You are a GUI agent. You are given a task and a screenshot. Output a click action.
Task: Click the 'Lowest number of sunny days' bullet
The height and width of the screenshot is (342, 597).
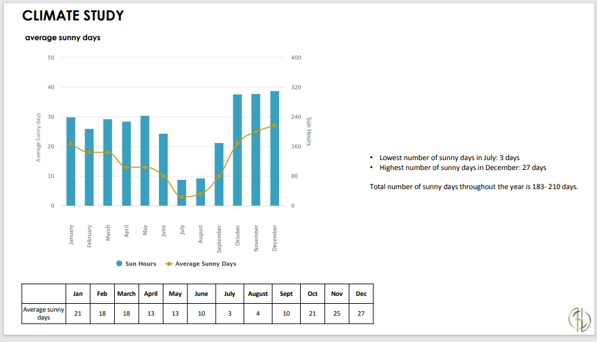point(449,158)
